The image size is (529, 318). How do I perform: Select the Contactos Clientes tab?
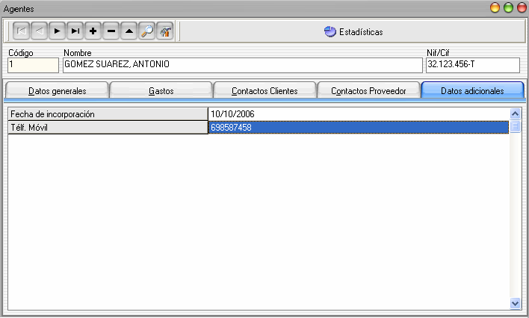[x=264, y=90]
